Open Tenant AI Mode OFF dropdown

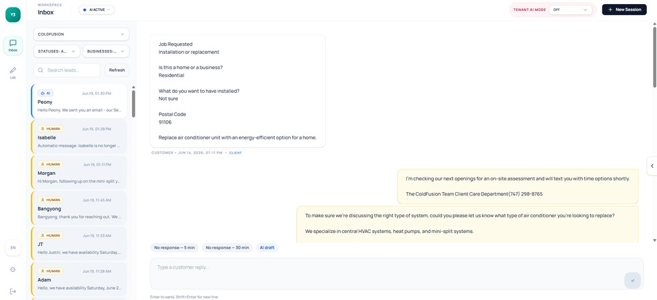click(x=570, y=10)
